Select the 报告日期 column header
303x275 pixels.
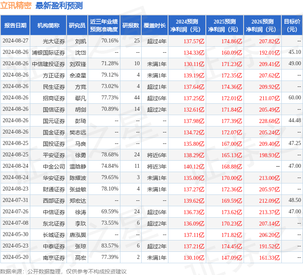pos(15,25)
